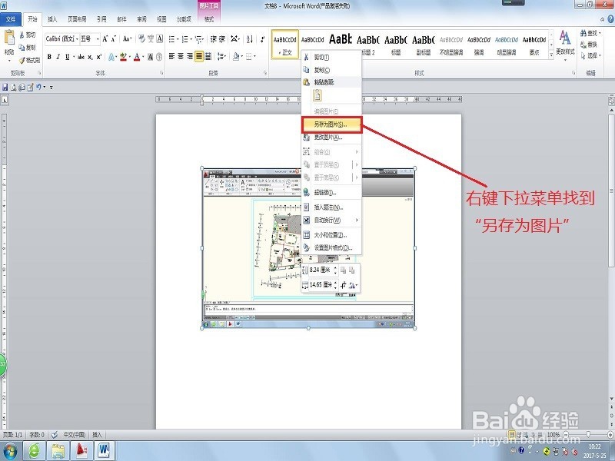615x461 pixels.
Task: Click the Copy (复制) button in the ribbon
Action: tap(28, 48)
